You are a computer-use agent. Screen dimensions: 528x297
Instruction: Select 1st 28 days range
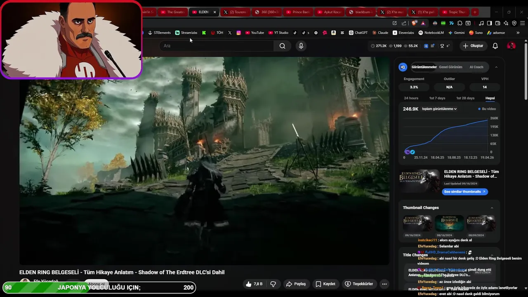(465, 98)
